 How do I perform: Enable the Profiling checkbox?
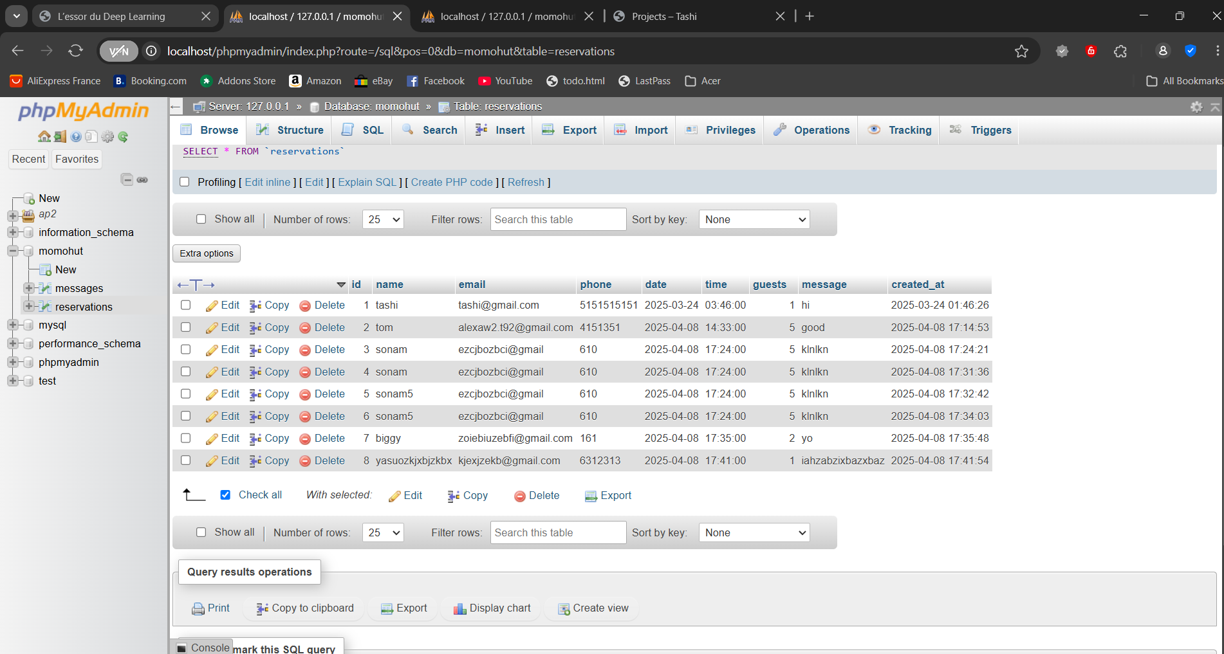coord(185,182)
